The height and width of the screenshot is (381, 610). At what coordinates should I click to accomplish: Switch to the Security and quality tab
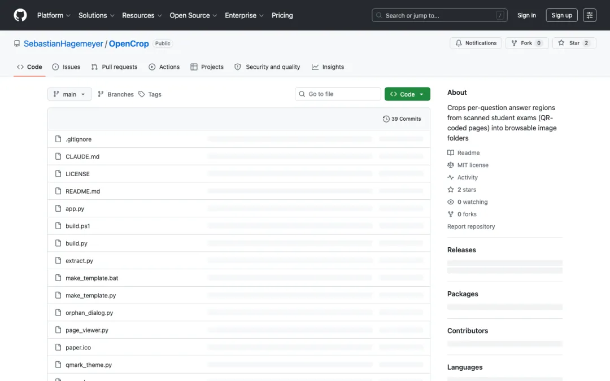coord(267,67)
